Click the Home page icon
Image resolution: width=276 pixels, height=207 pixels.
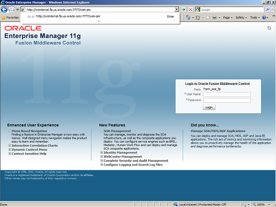coord(188,17)
